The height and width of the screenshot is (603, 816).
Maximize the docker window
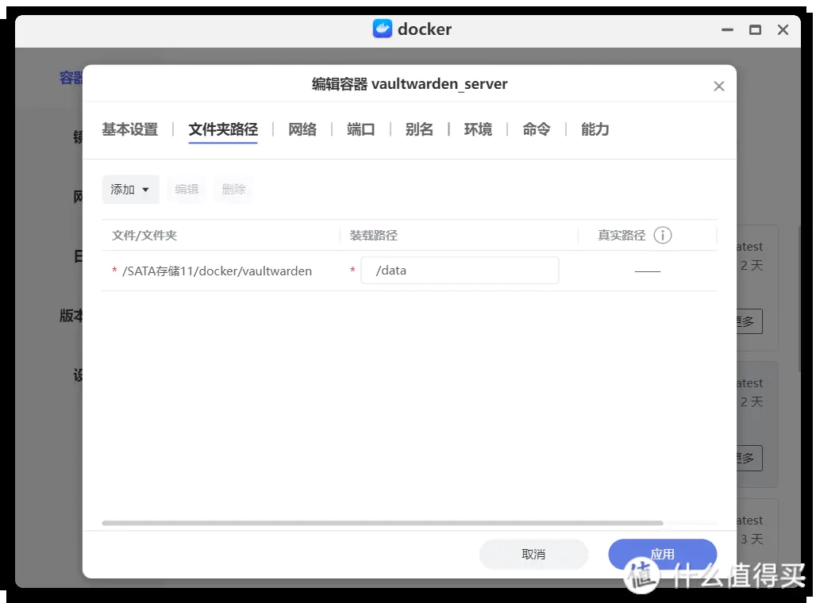[x=755, y=30]
